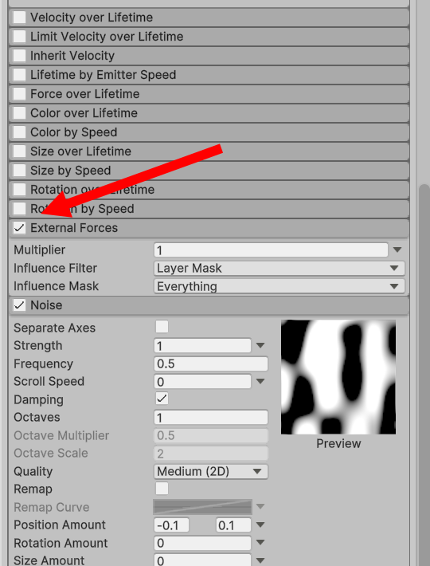Open Quality Medium (2D) dropdown
The image size is (430, 566).
point(211,471)
